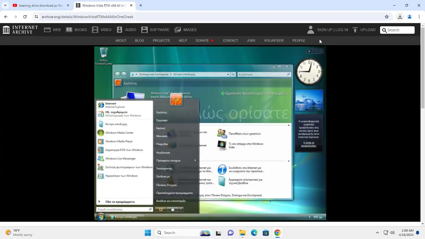Reload the current page

coord(25,17)
